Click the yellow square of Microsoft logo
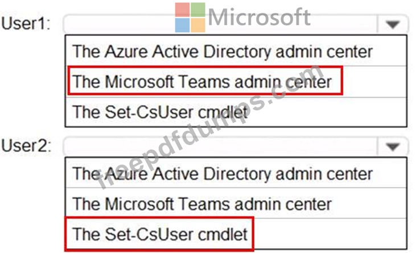 tap(197, 24)
